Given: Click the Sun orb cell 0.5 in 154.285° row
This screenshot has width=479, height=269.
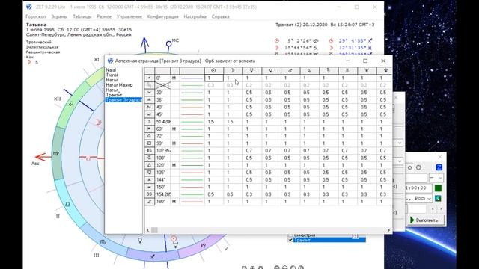Looking at the screenshot, I should pyautogui.click(x=214, y=194).
